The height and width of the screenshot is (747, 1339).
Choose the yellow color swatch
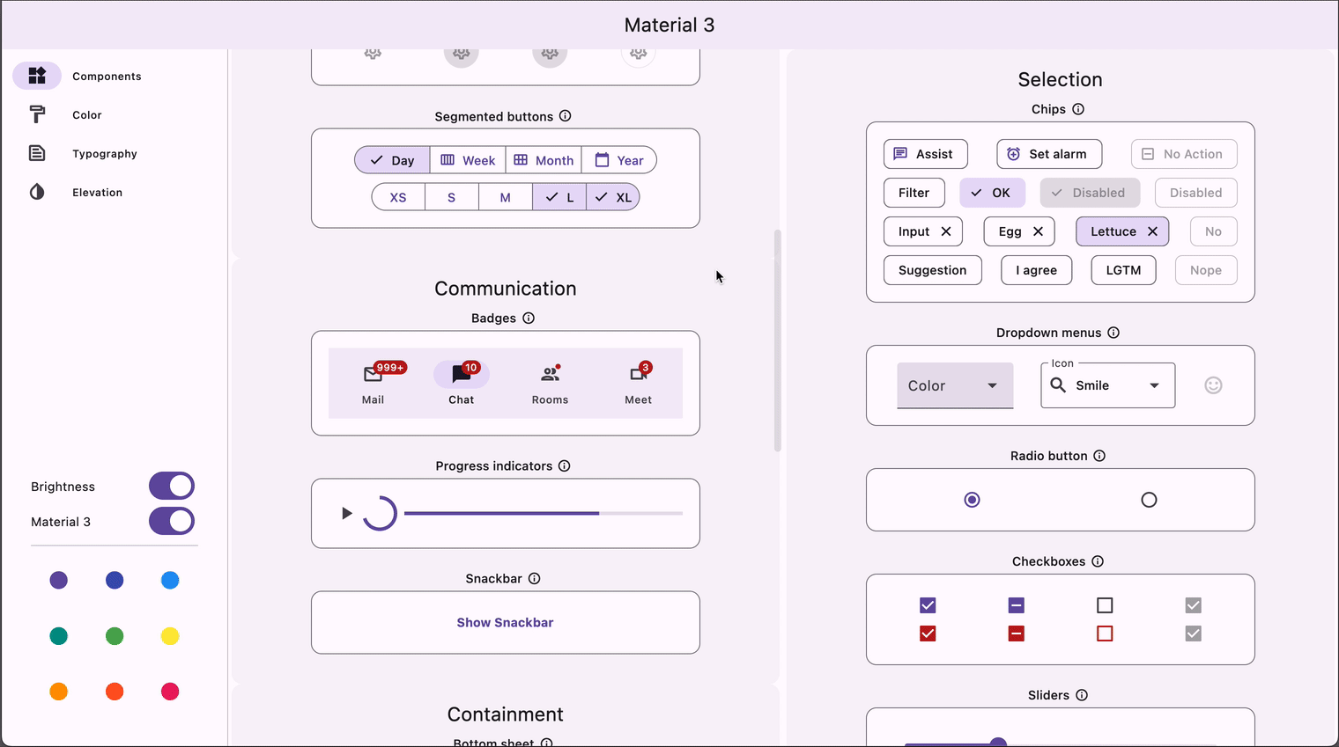170,636
